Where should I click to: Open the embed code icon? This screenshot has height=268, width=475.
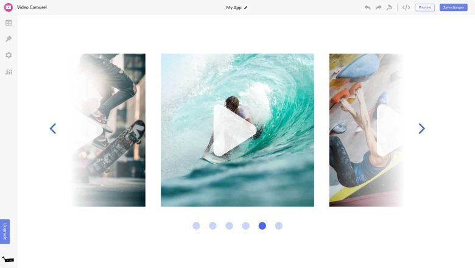(x=406, y=7)
